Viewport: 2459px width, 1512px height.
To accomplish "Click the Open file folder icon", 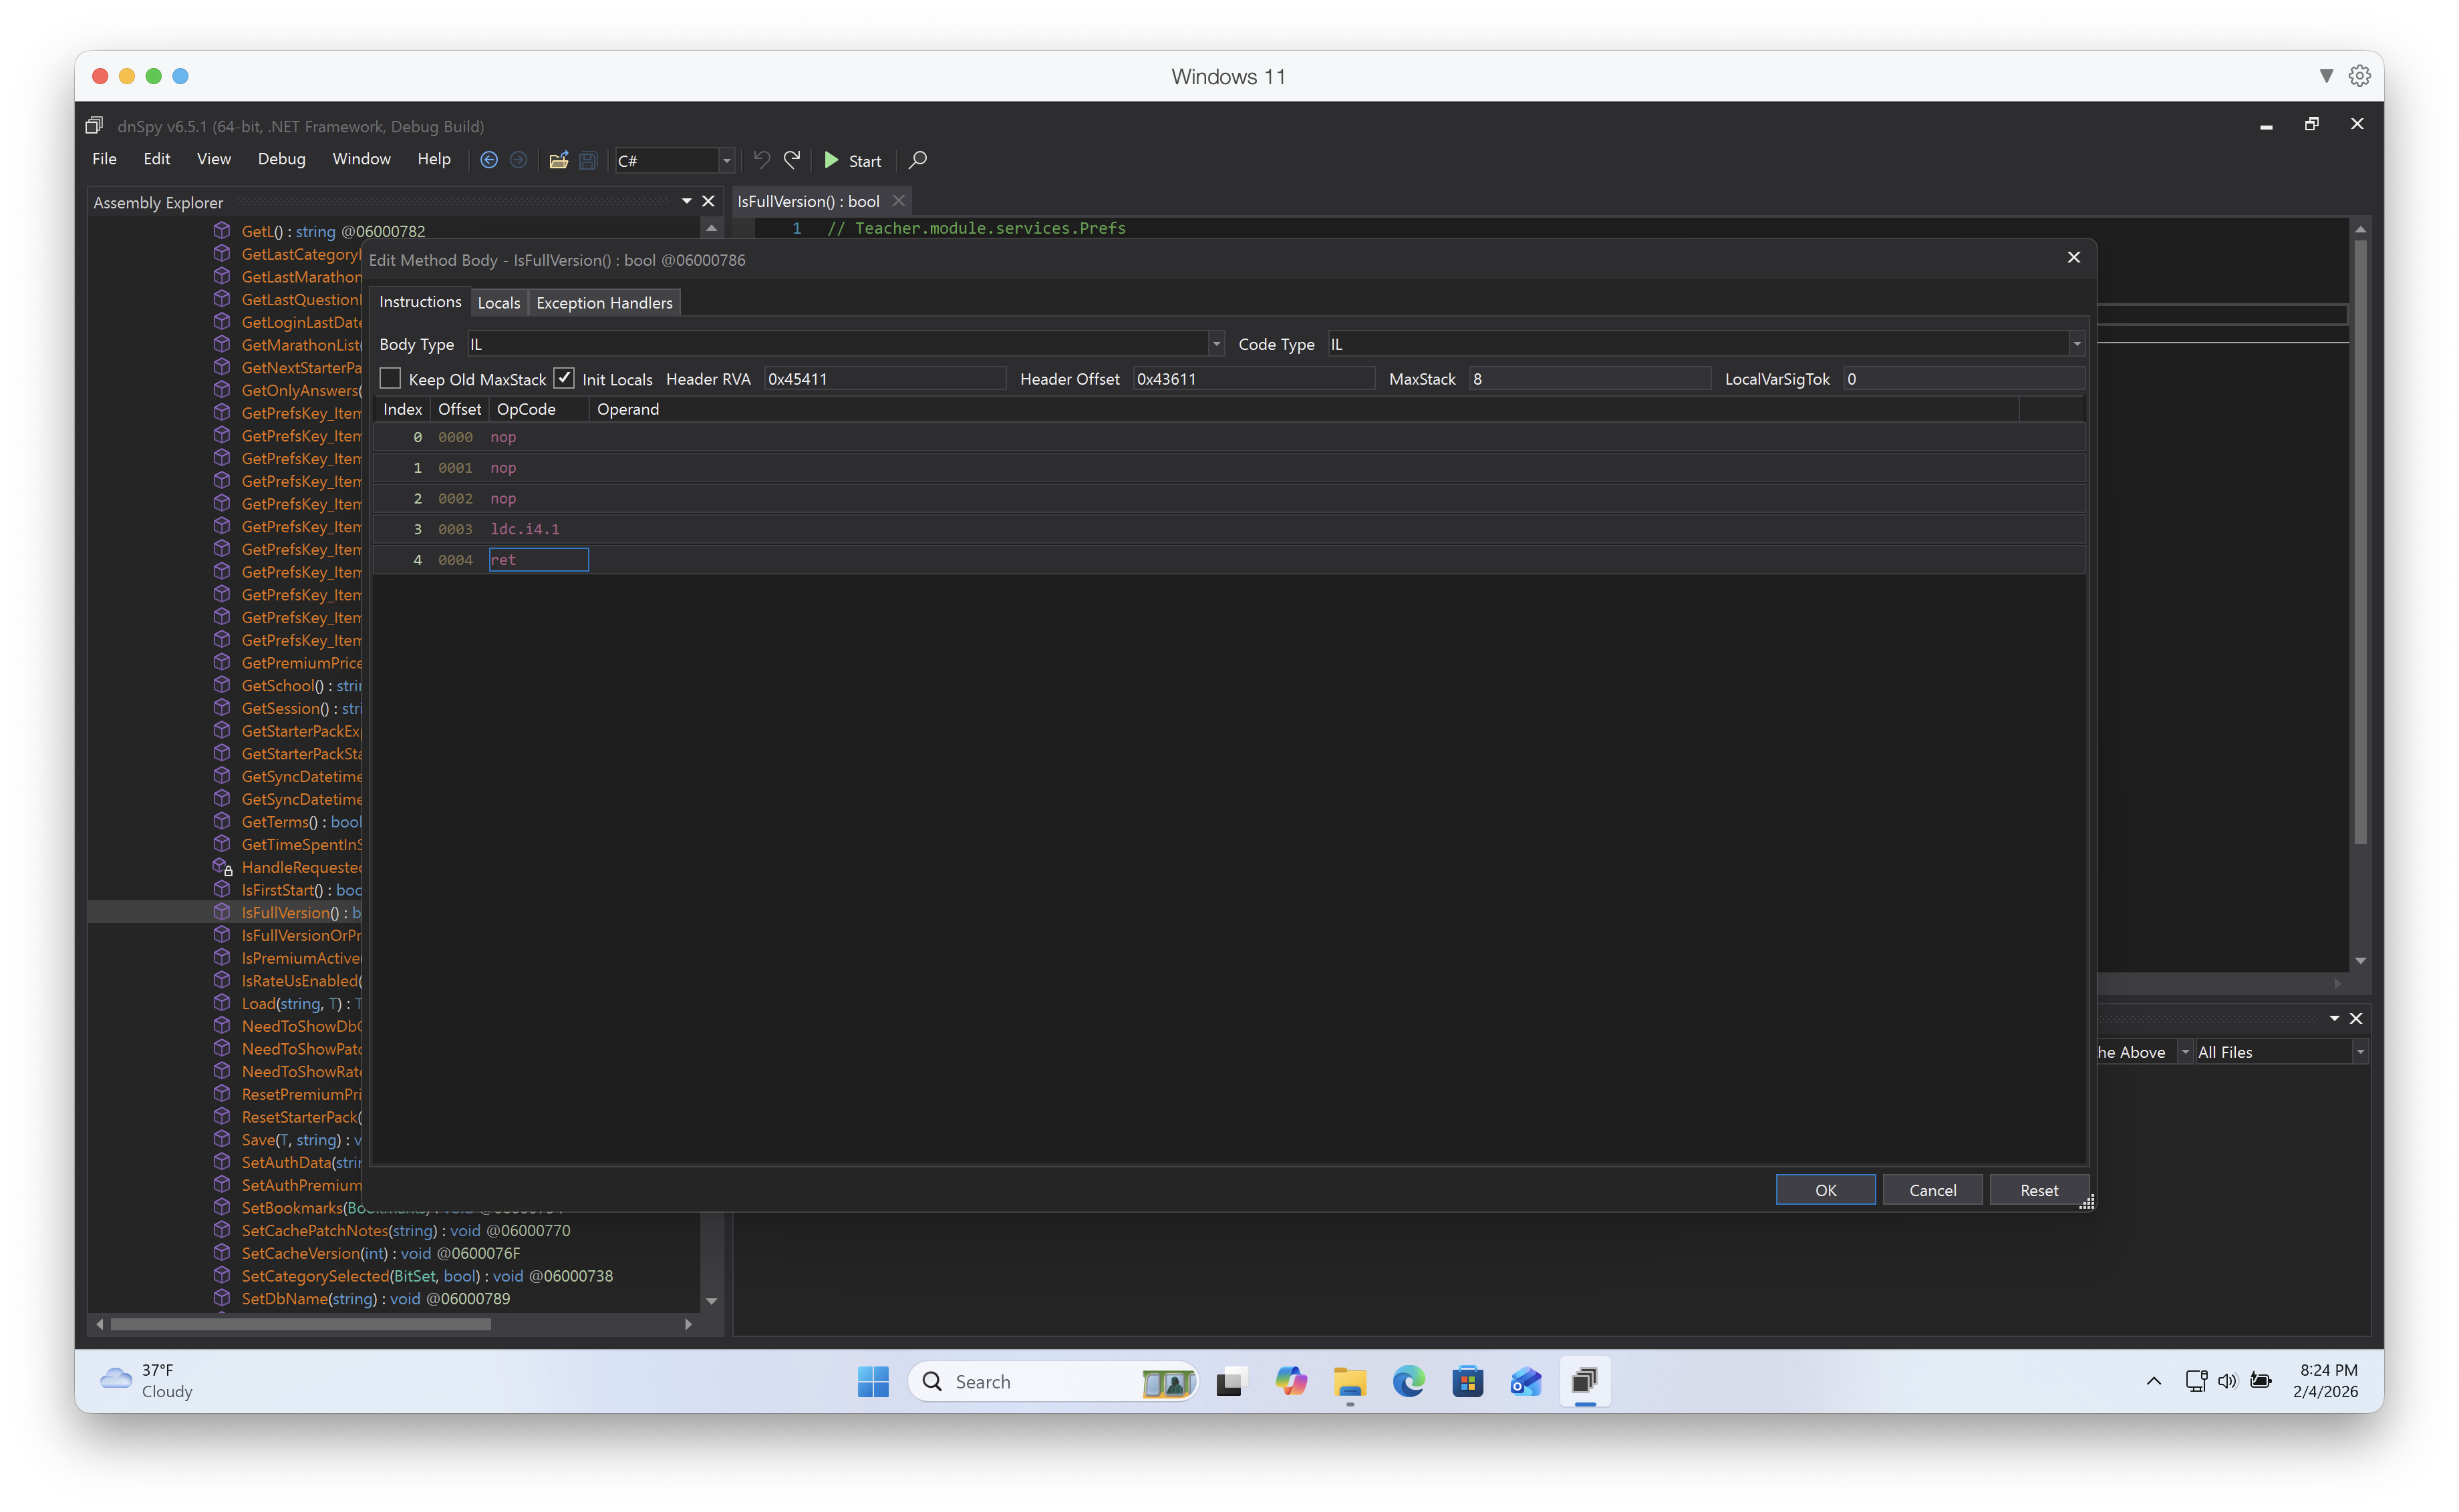I will 558,160.
